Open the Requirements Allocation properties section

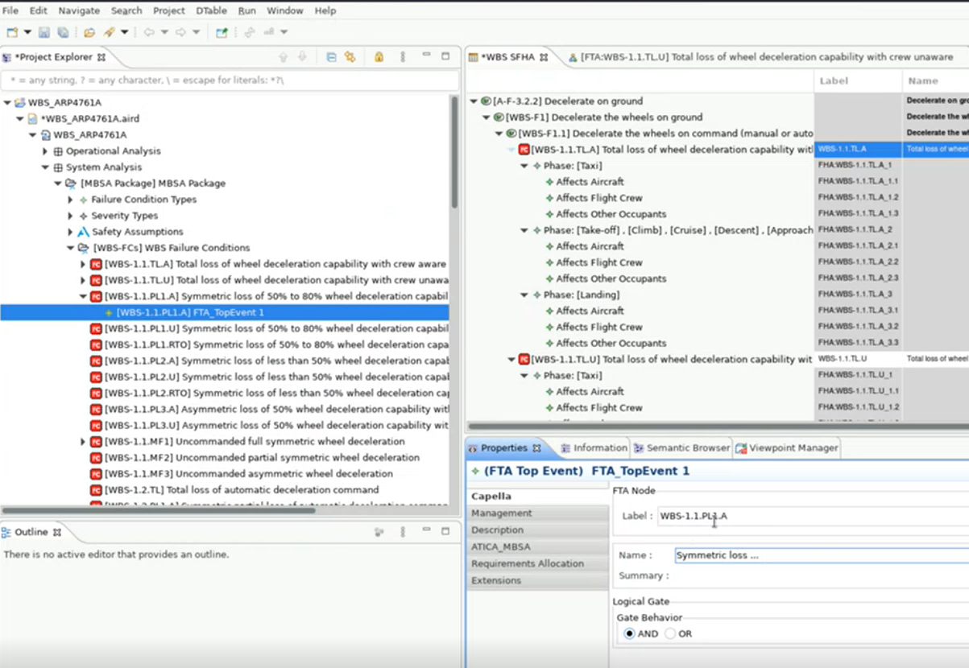click(x=538, y=564)
